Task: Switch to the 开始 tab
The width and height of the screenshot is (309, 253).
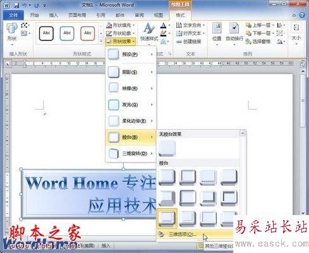Action: (x=34, y=15)
